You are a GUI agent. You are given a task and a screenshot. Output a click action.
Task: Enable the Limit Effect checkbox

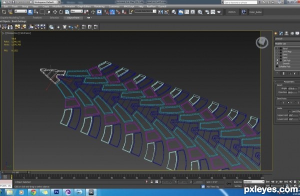289,111
